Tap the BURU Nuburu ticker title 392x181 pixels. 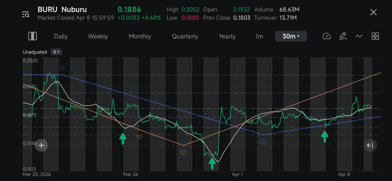62,9
